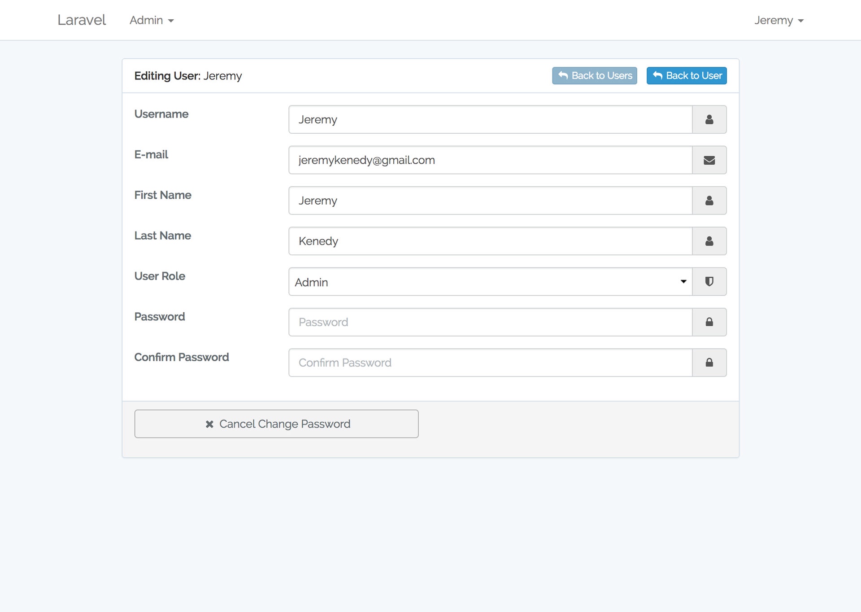Click the person icon beside Last Name
Viewport: 861px width, 612px height.
click(709, 241)
